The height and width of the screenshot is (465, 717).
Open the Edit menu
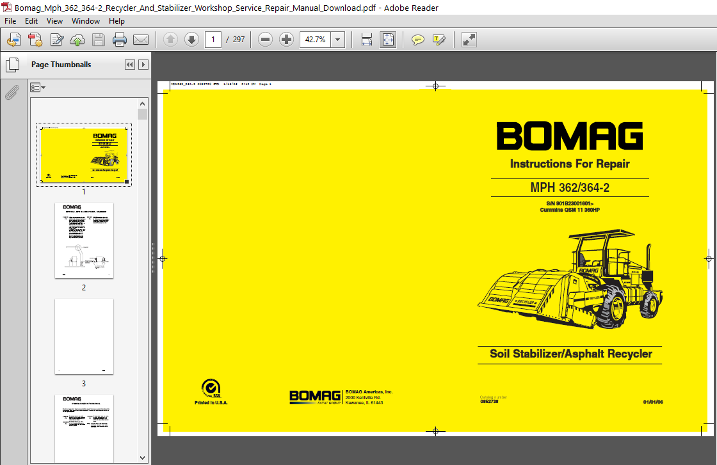[31, 21]
